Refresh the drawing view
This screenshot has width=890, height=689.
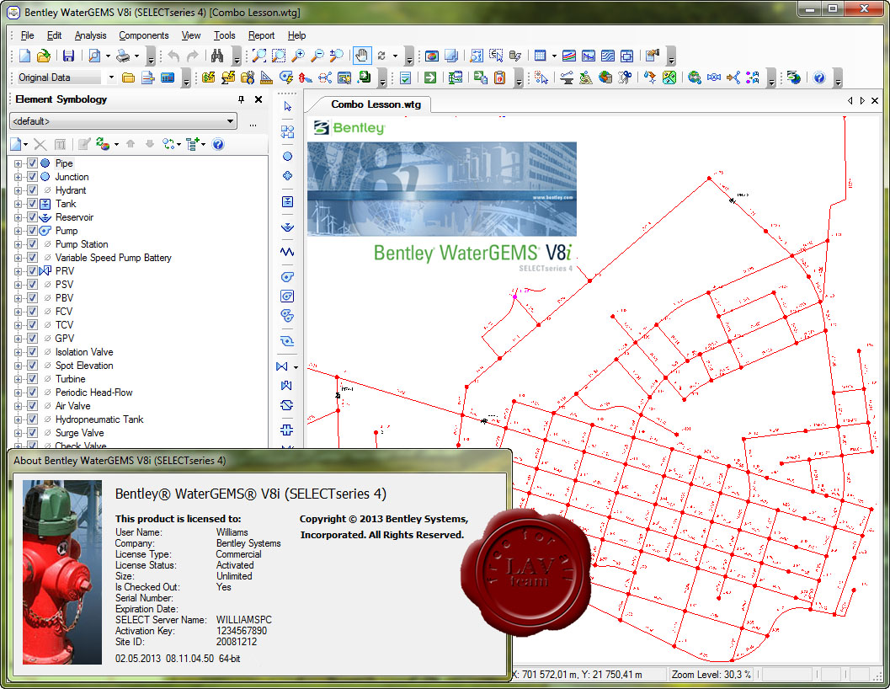(x=381, y=56)
